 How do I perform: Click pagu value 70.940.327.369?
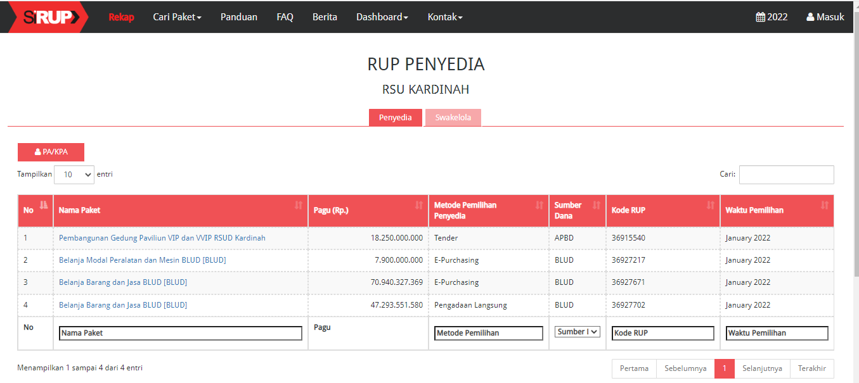coord(397,282)
